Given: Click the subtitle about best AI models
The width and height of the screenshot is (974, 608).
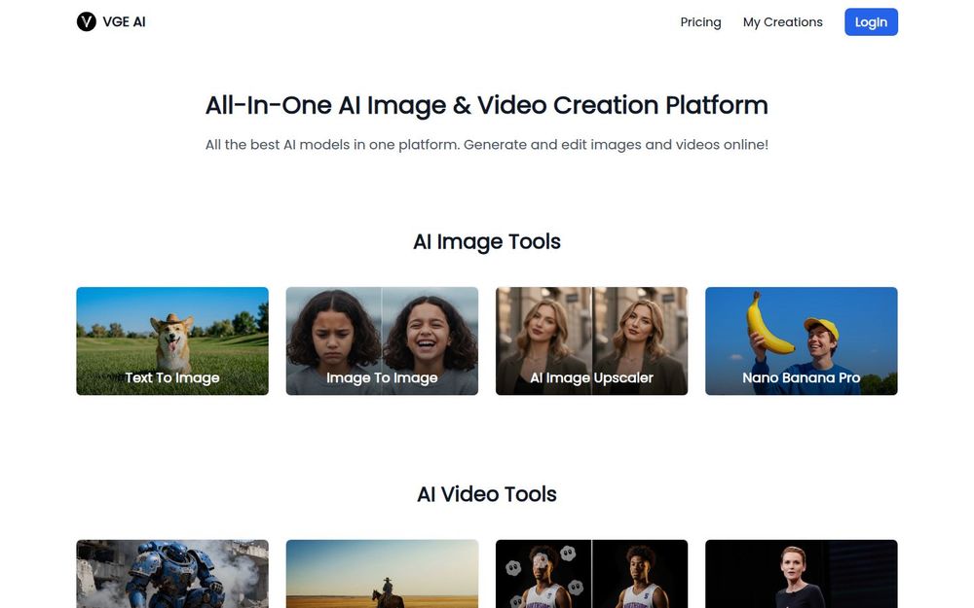Looking at the screenshot, I should point(487,145).
